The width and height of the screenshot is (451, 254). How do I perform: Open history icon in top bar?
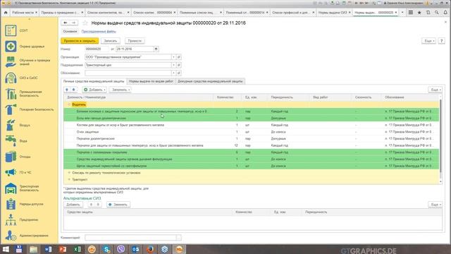(428, 13)
